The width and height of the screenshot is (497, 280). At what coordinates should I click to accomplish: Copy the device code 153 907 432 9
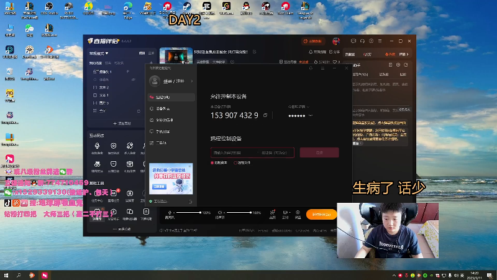pos(265,115)
